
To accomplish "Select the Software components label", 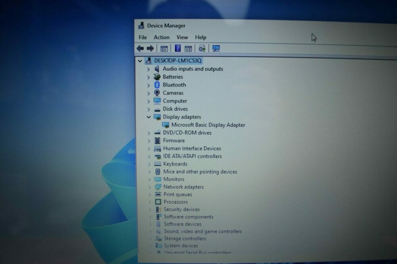I will [188, 217].
